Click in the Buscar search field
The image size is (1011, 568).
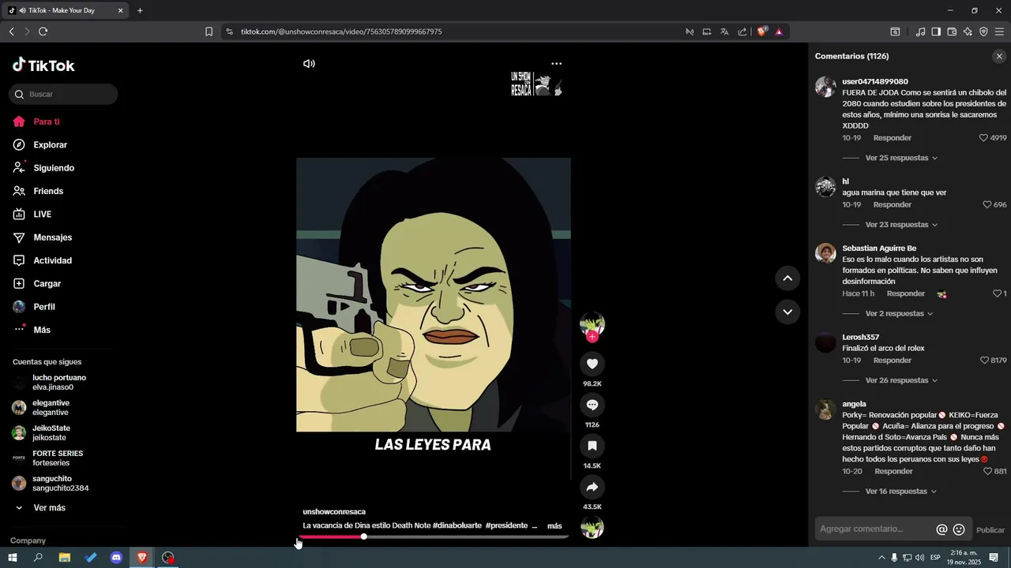point(63,94)
